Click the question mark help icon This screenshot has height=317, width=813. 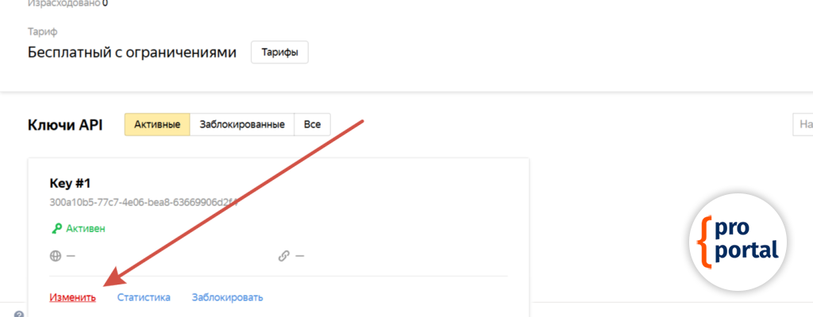(x=19, y=314)
